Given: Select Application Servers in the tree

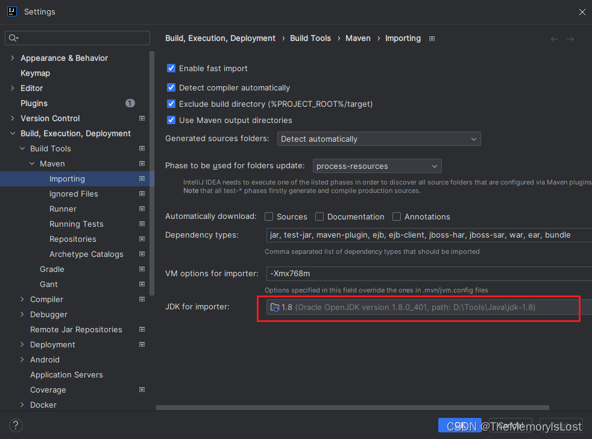Looking at the screenshot, I should [x=66, y=374].
